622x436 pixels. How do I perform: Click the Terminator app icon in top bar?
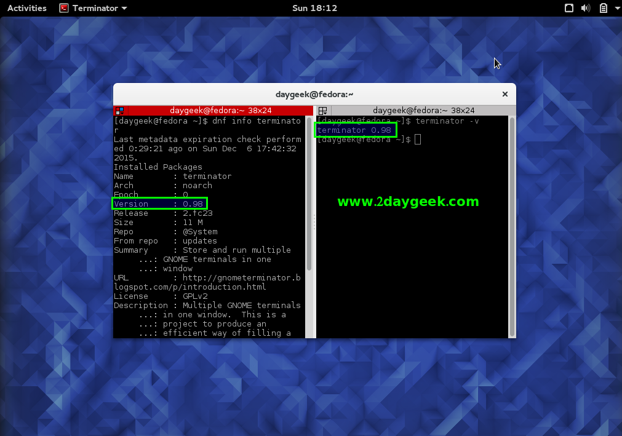pos(64,8)
